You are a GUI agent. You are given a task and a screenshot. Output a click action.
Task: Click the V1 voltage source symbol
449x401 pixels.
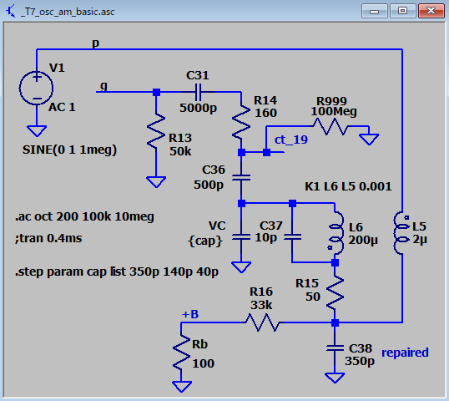point(37,88)
